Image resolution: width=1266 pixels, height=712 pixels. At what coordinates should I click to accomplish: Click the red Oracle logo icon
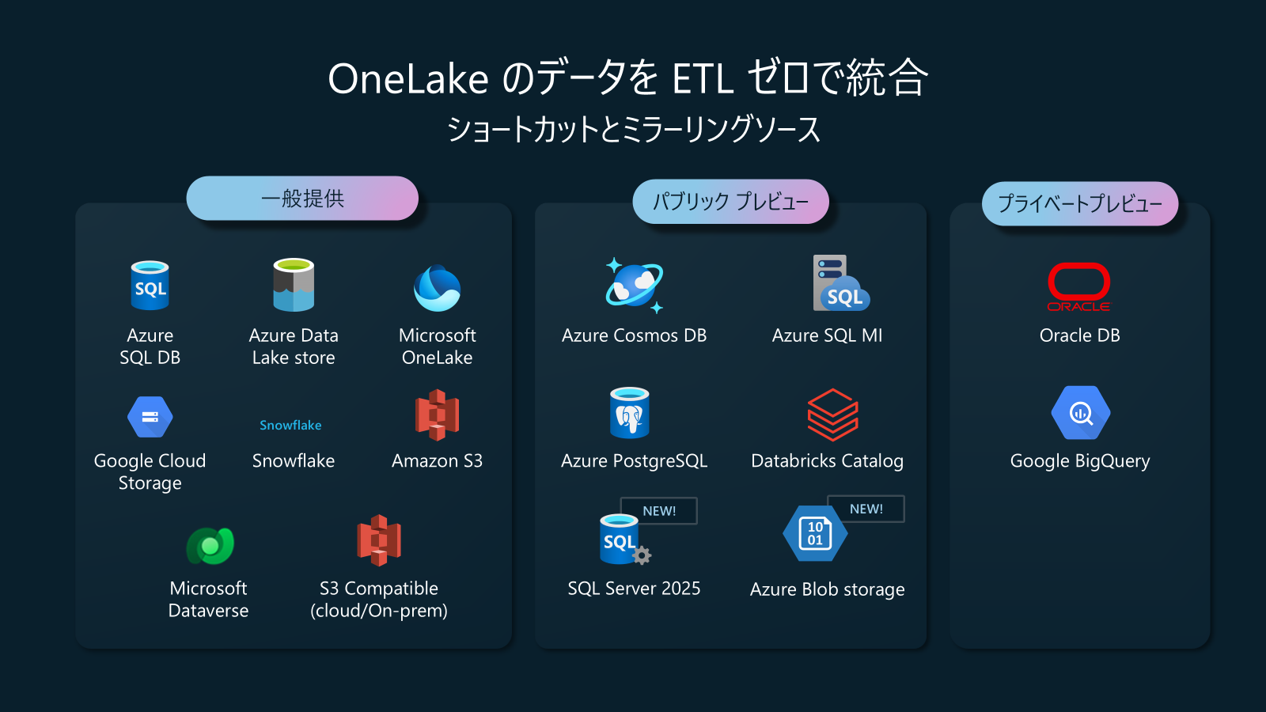click(x=1079, y=287)
